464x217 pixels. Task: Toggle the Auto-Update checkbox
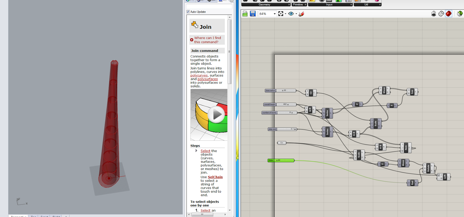click(188, 12)
